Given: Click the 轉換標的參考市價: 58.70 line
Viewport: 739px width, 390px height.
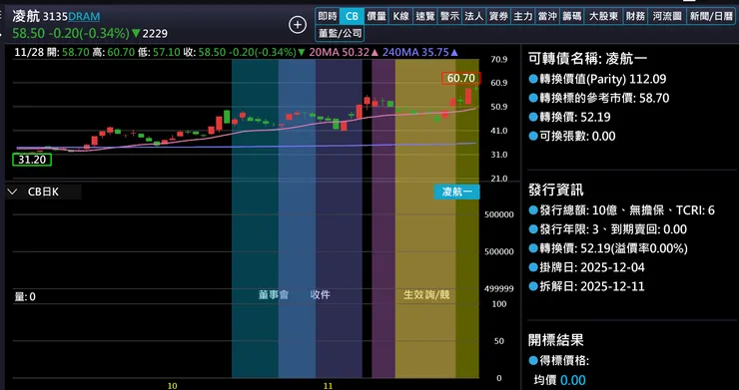Looking at the screenshot, I should coord(598,98).
